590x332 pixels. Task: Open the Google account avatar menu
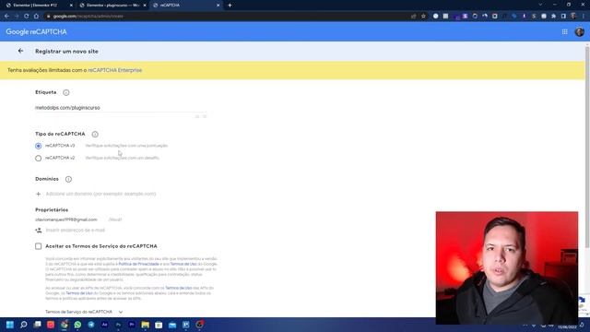click(580, 32)
